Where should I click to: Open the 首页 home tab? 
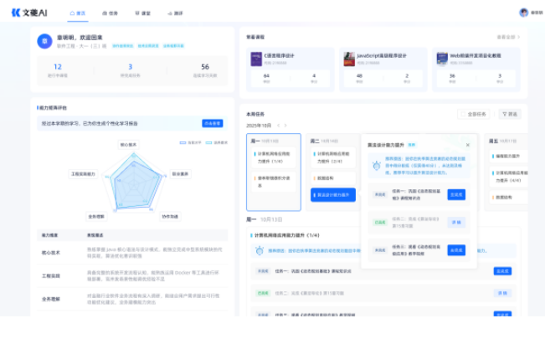[77, 13]
